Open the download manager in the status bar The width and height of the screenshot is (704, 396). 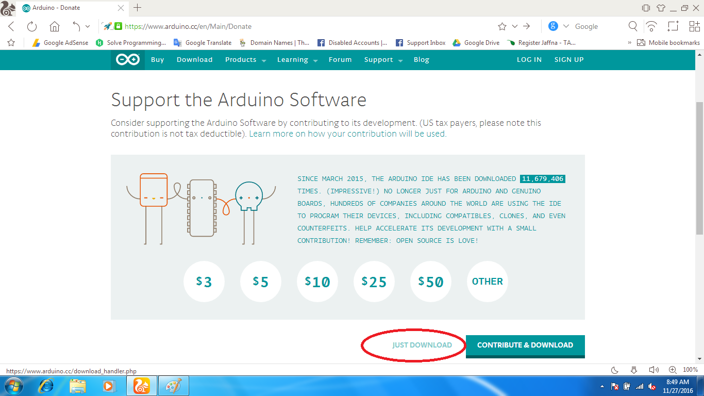tap(633, 369)
